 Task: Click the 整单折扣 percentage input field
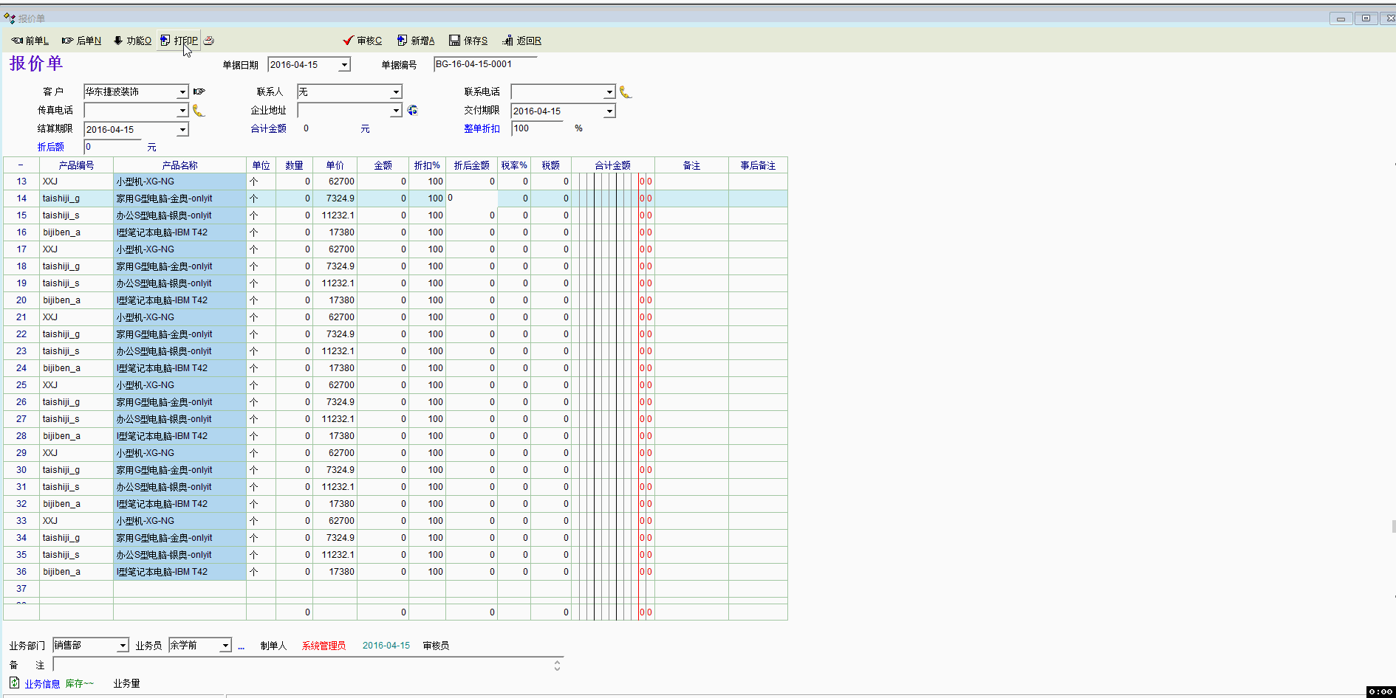point(538,128)
